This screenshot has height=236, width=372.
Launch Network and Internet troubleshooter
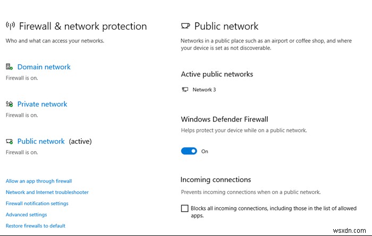(x=47, y=192)
